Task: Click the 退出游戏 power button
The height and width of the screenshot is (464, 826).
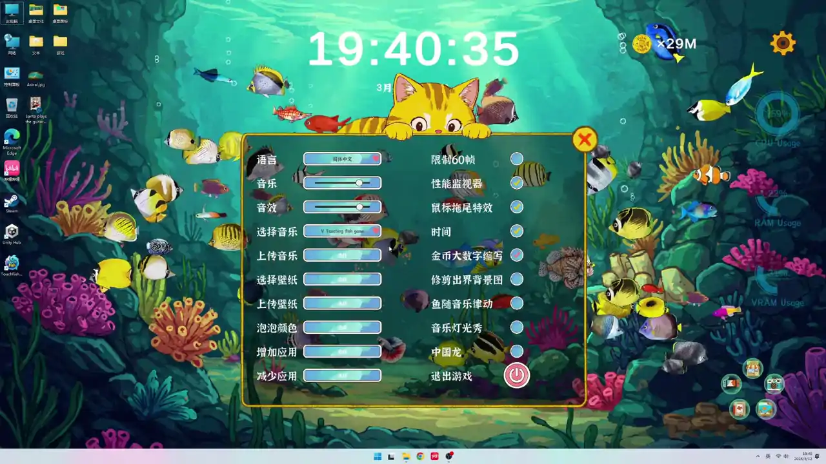Action: 516,375
